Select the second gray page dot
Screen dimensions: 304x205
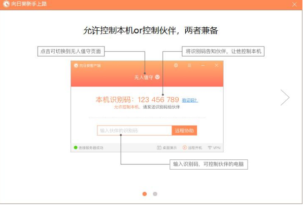155,194
